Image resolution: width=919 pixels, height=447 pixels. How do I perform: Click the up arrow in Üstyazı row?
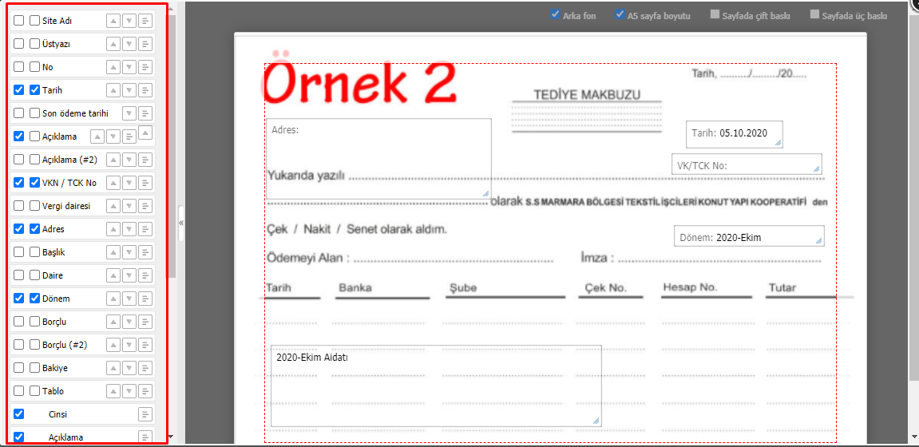click(113, 44)
